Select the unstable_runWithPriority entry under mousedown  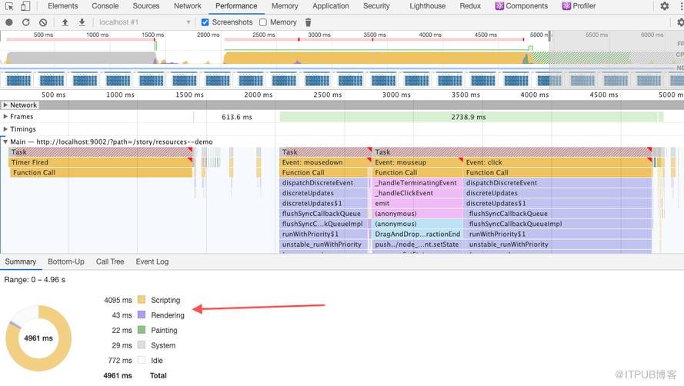(325, 245)
